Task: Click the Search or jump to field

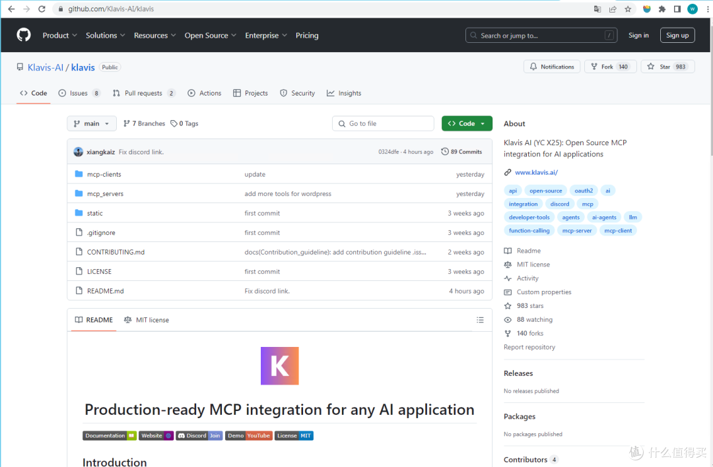Action: (541, 36)
